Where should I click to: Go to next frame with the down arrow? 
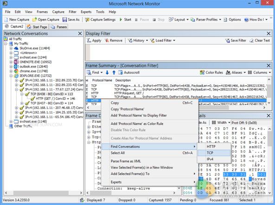pyautogui.click(x=107, y=72)
